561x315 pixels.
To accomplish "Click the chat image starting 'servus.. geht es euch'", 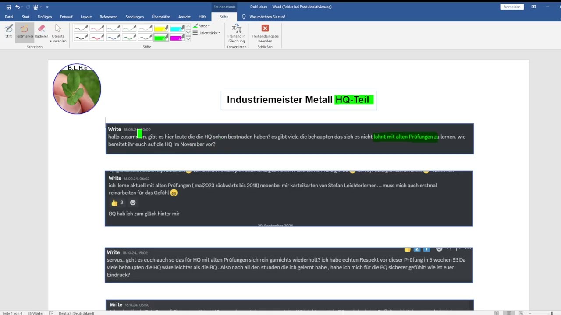I will pyautogui.click(x=289, y=265).
